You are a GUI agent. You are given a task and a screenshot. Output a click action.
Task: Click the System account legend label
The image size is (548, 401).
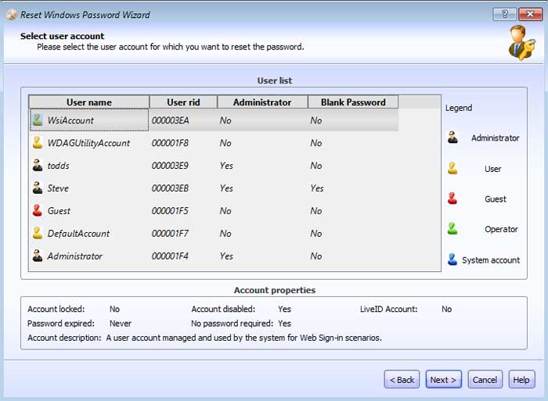pos(491,260)
